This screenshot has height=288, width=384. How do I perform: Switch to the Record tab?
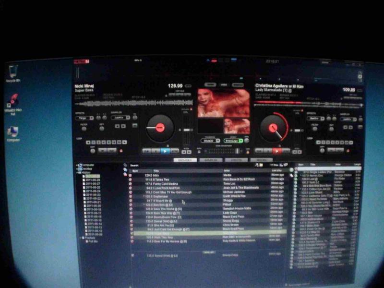tap(261, 160)
